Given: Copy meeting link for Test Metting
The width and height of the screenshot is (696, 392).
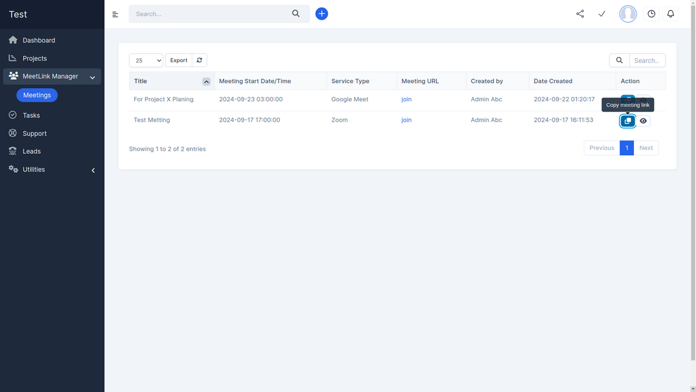Looking at the screenshot, I should click(x=627, y=120).
